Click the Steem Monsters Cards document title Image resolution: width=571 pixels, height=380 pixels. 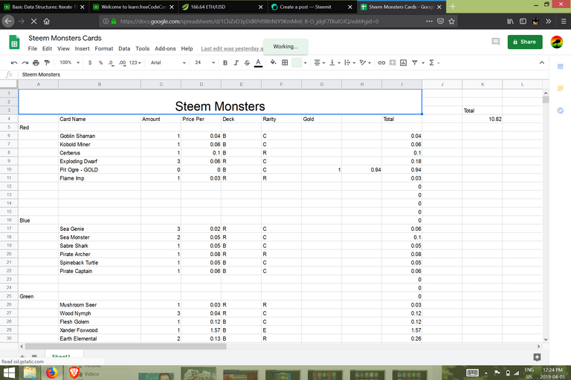(65, 38)
